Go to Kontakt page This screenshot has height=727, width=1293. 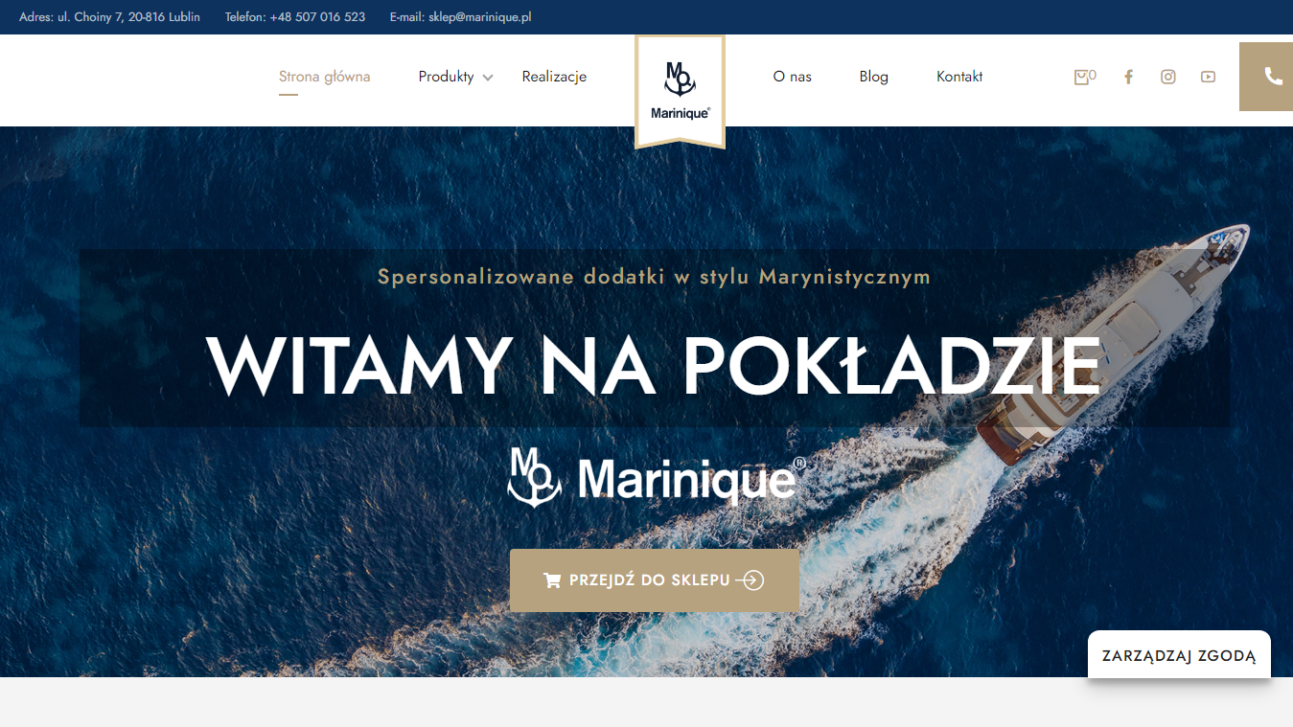click(959, 77)
